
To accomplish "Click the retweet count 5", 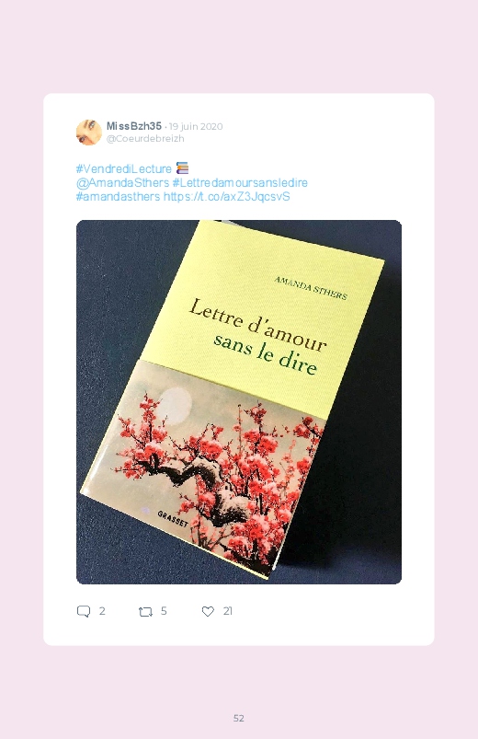I will click(164, 611).
